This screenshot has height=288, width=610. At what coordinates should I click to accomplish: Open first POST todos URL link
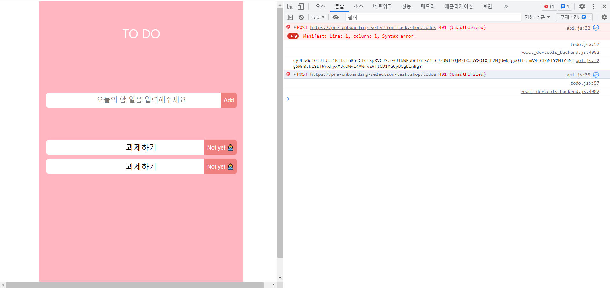(x=373, y=28)
